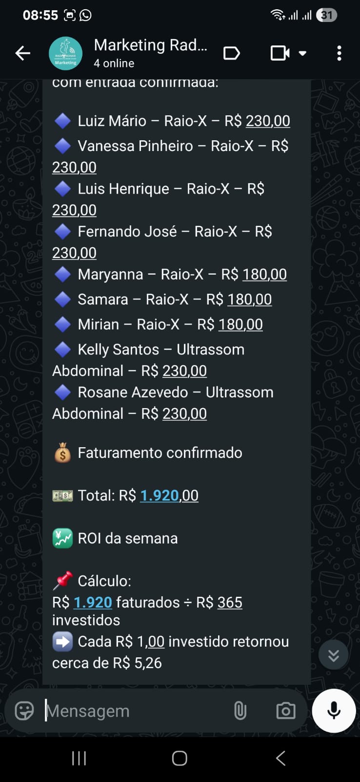
Task: Tap the 1.920 link in Cálculo line
Action: 93,603
